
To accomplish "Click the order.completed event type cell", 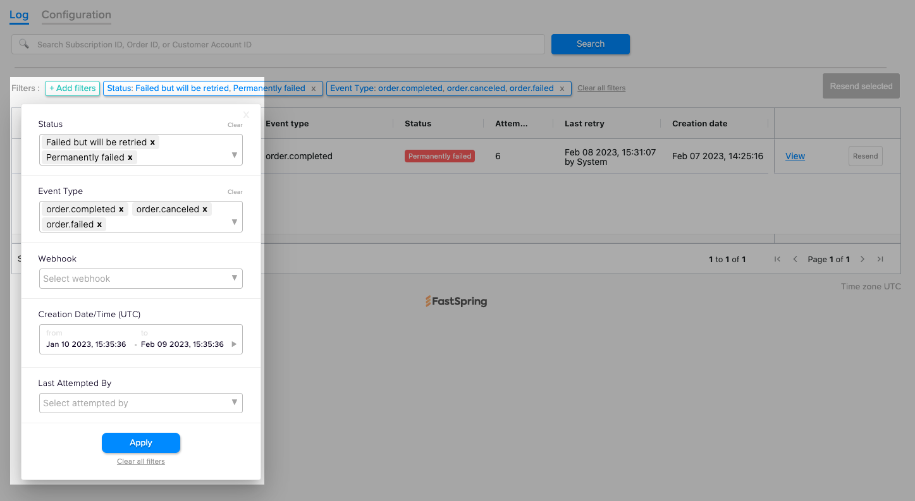I will tap(299, 156).
